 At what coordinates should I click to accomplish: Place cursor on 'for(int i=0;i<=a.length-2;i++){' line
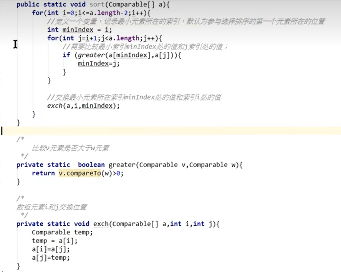(x=91, y=13)
